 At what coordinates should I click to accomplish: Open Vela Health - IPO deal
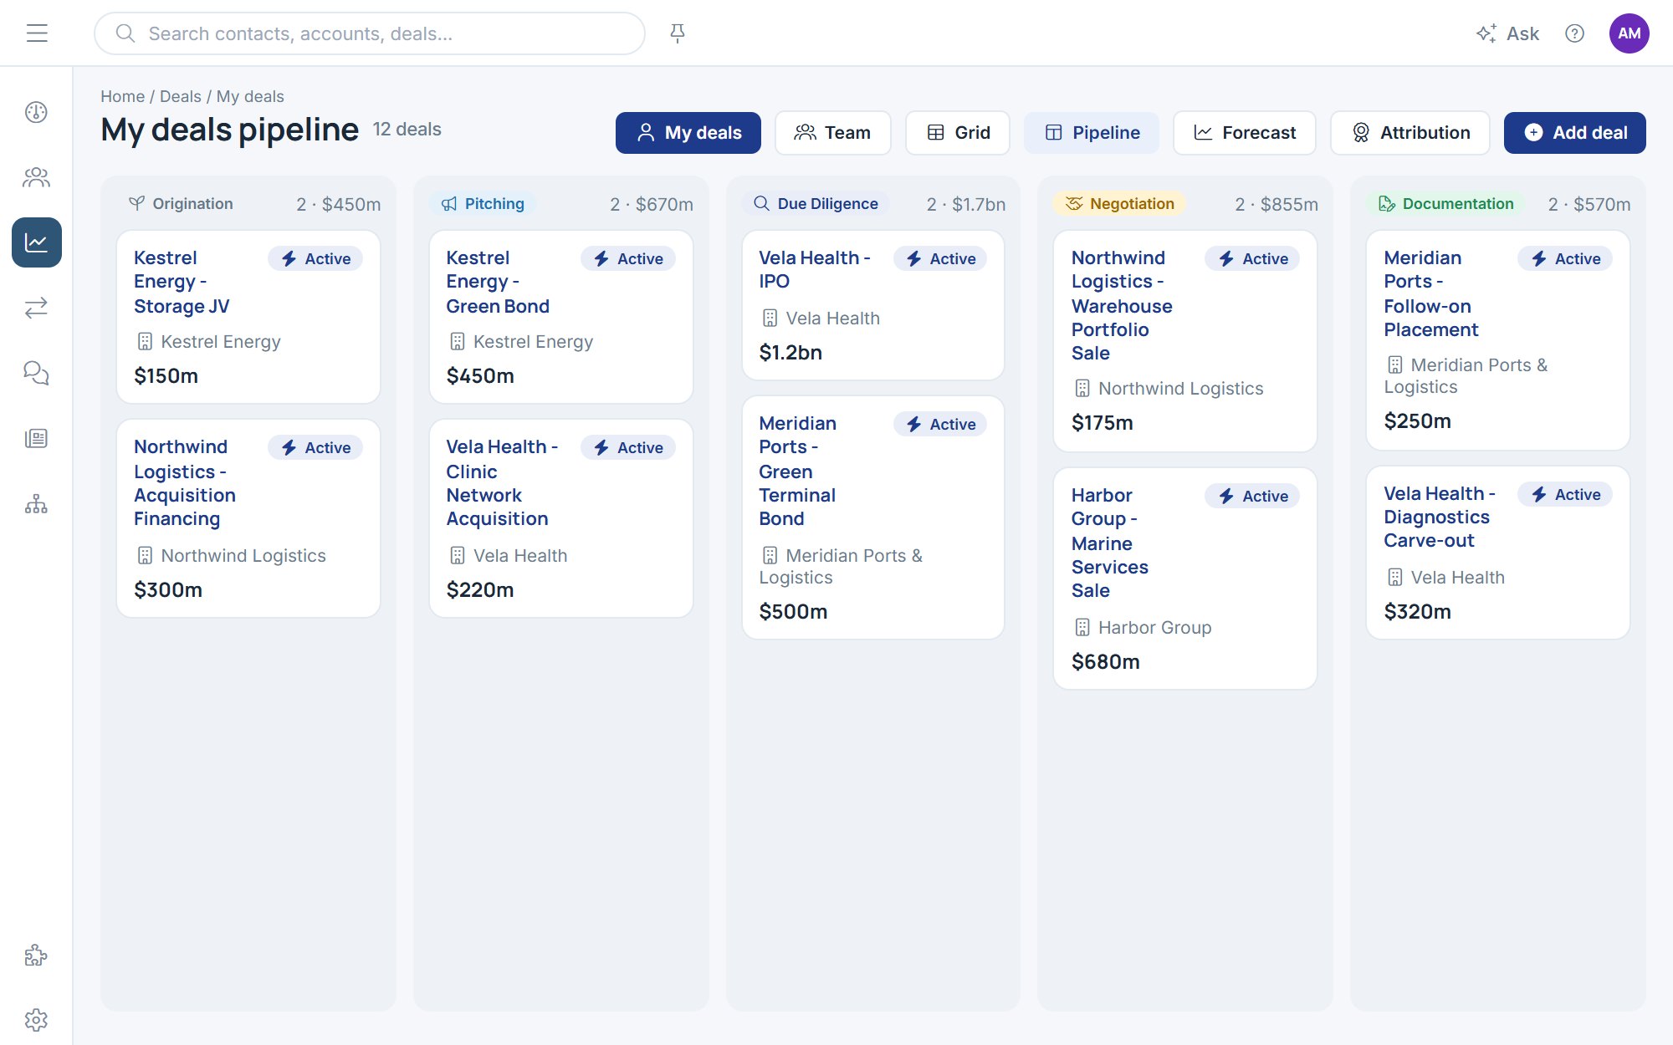pyautogui.click(x=815, y=269)
